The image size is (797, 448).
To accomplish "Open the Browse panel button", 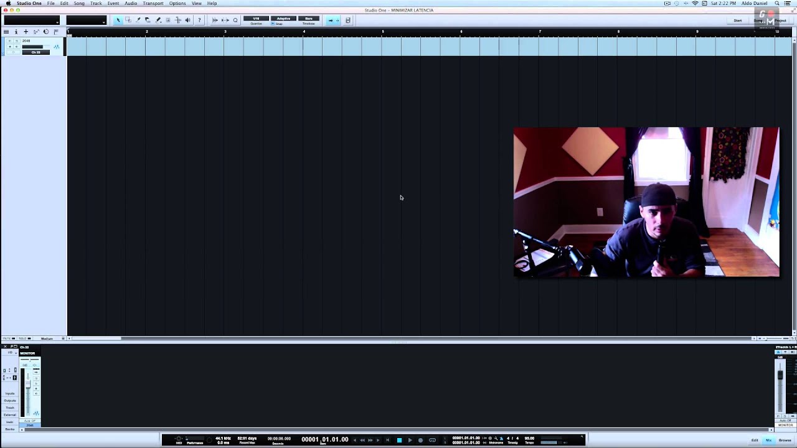I will [x=785, y=440].
